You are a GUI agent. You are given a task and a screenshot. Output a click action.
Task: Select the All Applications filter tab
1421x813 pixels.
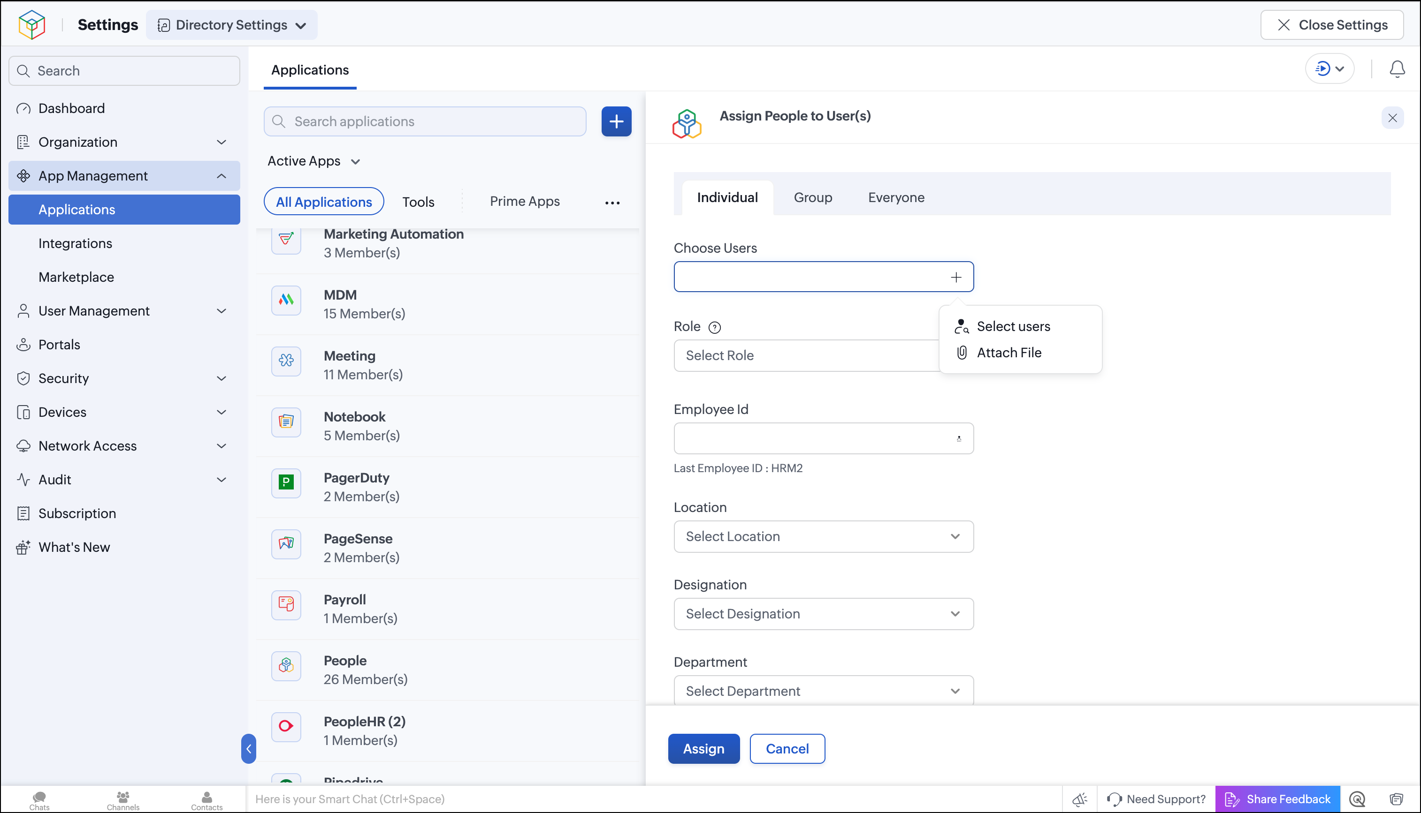[x=323, y=202]
